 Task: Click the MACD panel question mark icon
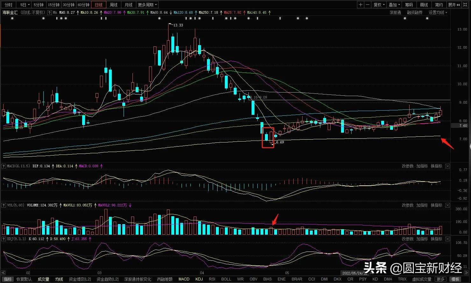point(4,166)
